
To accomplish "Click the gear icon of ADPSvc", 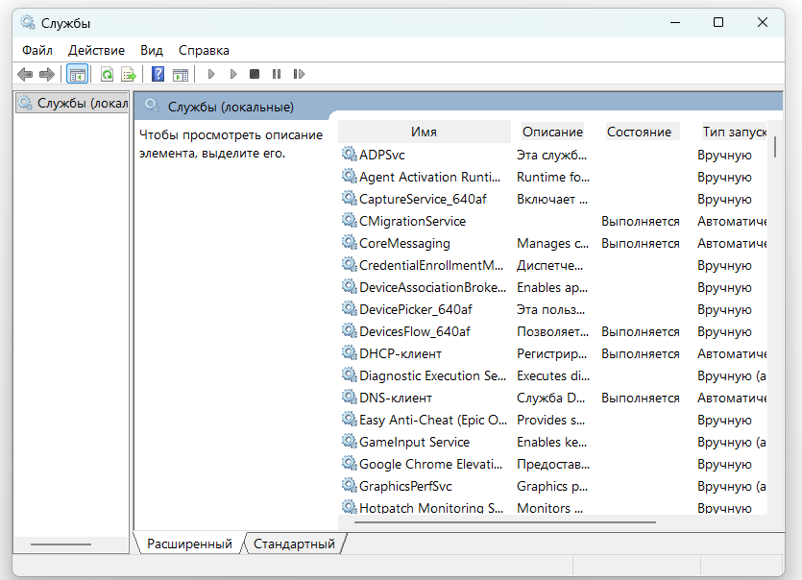I will tap(350, 154).
